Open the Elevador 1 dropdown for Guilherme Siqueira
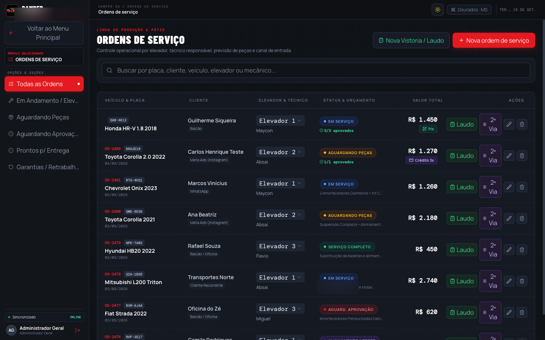The height and width of the screenshot is (340, 545). 280,121
